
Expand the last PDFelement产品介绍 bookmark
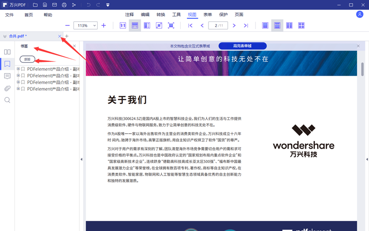(x=18, y=89)
